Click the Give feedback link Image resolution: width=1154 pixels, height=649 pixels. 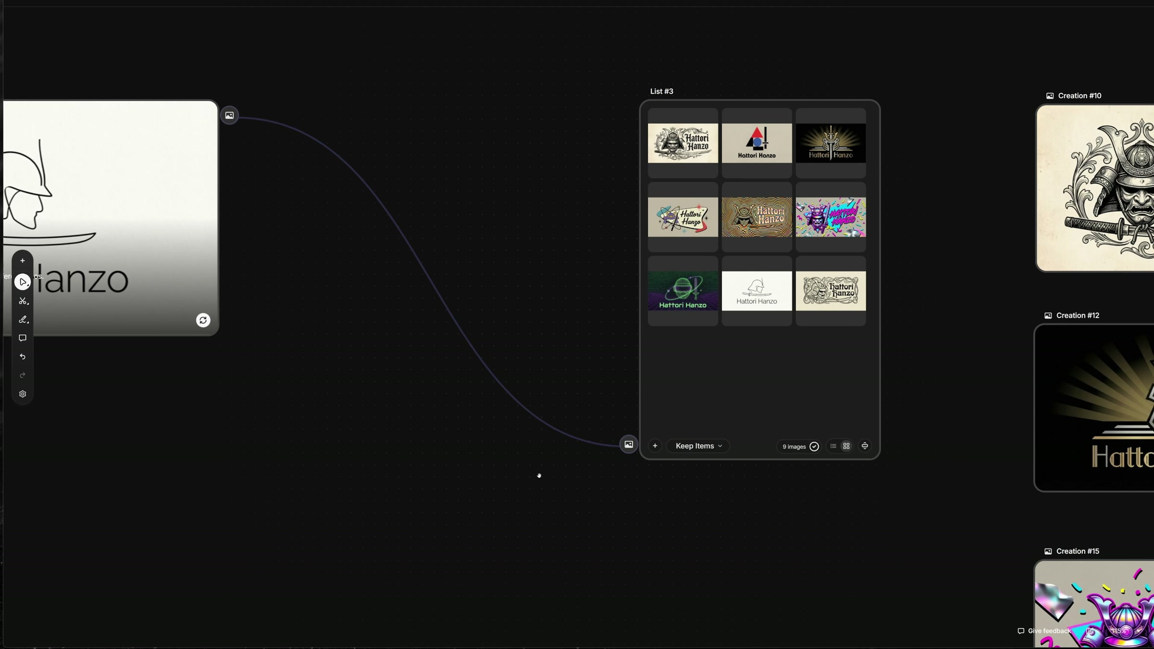[x=1044, y=631]
